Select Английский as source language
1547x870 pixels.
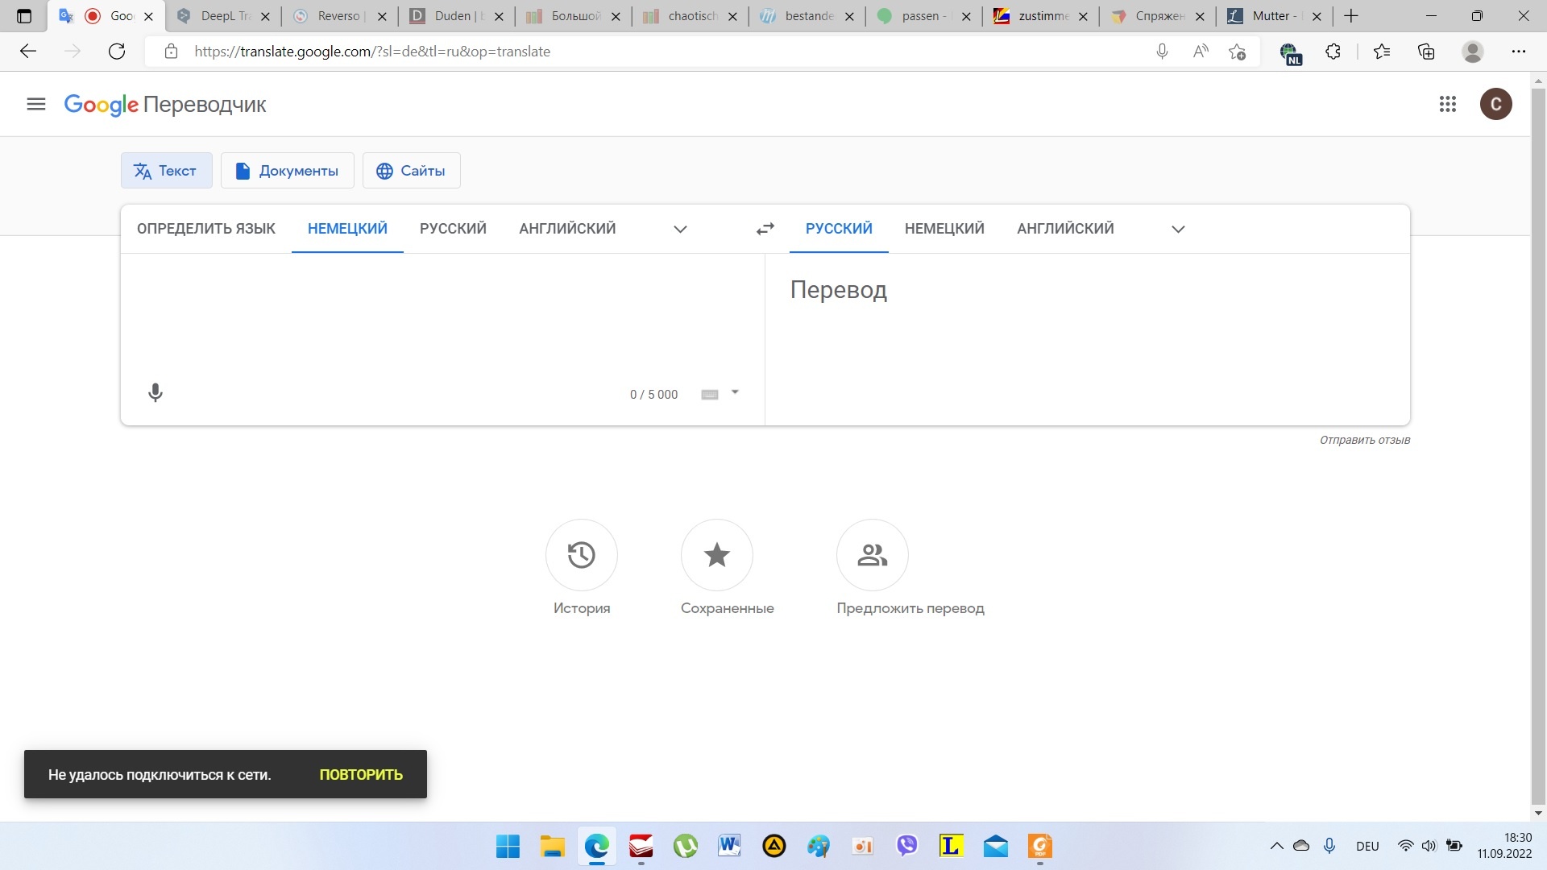point(567,229)
